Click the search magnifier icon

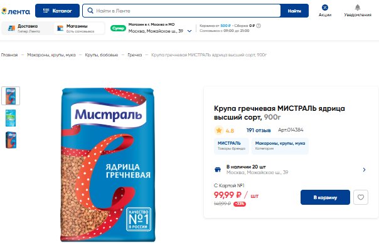tap(90, 11)
